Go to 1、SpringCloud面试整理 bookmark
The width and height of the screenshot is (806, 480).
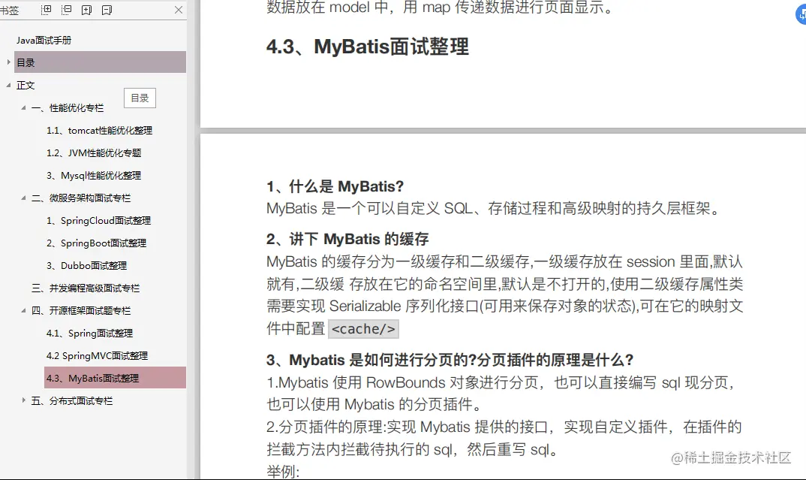(98, 220)
